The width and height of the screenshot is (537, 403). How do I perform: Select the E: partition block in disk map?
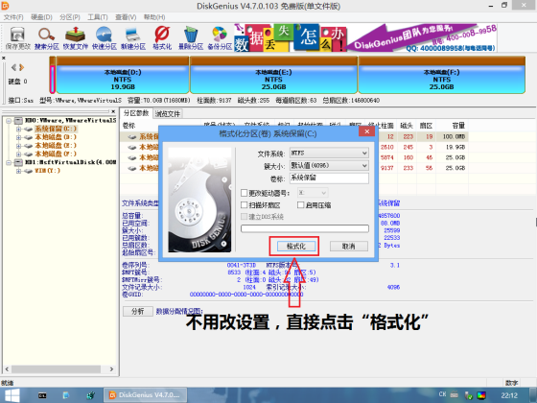coord(273,76)
